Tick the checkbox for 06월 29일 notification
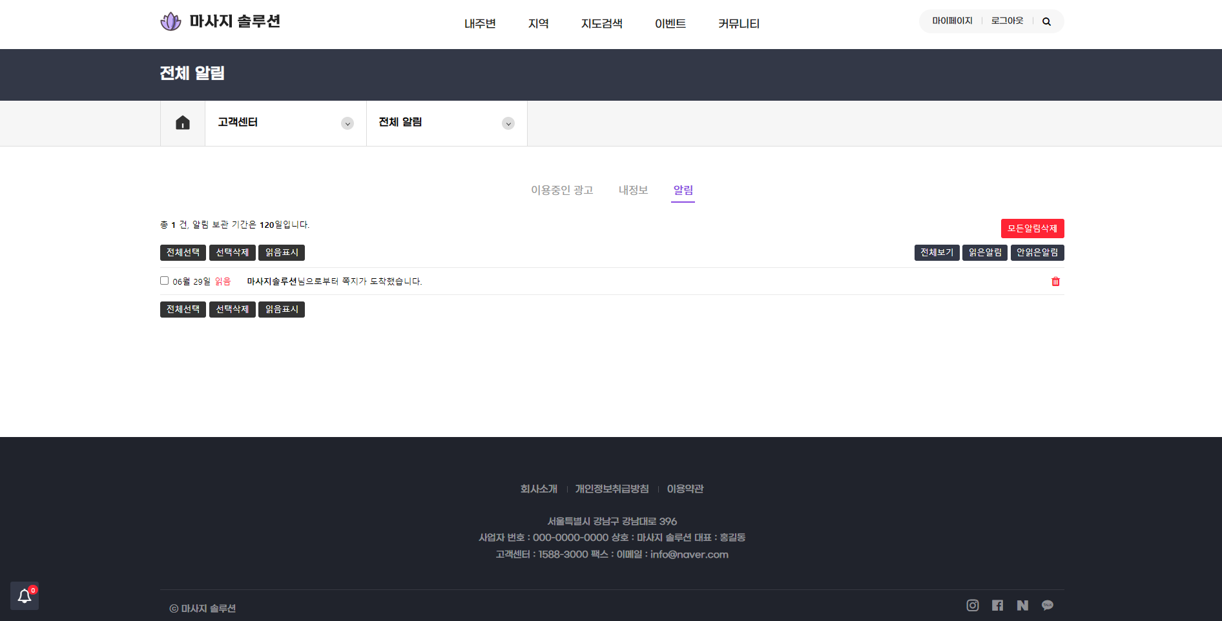 164,281
